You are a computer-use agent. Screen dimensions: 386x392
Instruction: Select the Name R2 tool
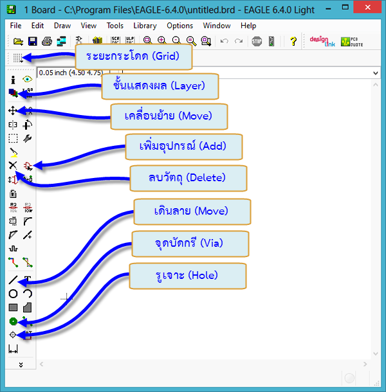point(14,208)
